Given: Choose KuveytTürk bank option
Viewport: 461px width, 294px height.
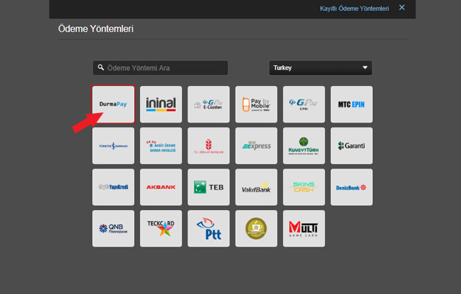Looking at the screenshot, I should [x=304, y=146].
